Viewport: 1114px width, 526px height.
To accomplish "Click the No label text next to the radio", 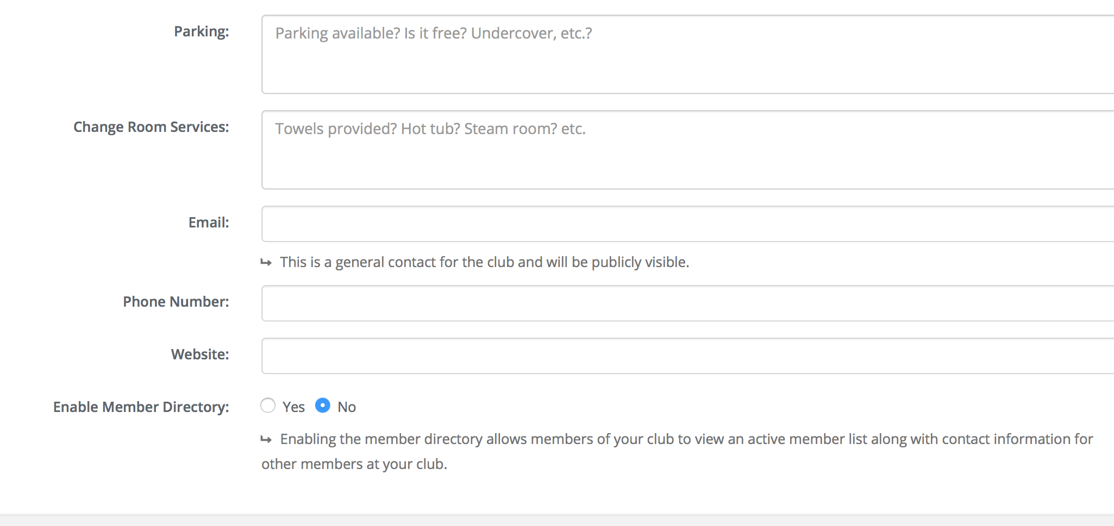I will [x=347, y=407].
